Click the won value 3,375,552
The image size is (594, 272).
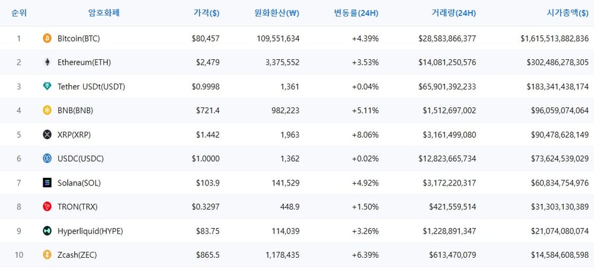[283, 63]
